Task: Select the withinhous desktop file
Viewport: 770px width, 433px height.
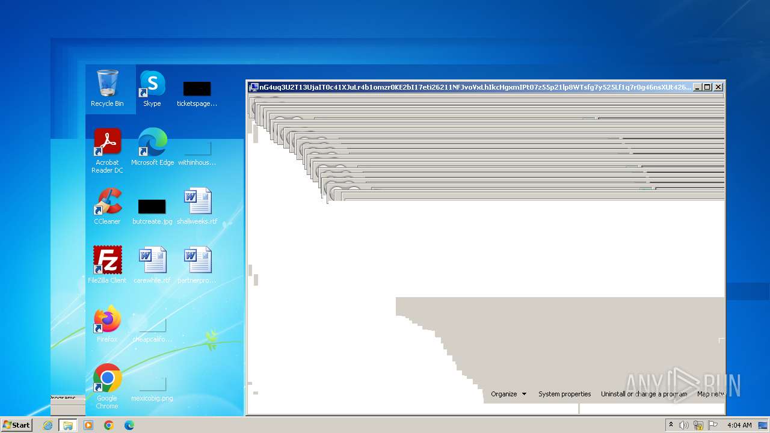Action: 197,153
